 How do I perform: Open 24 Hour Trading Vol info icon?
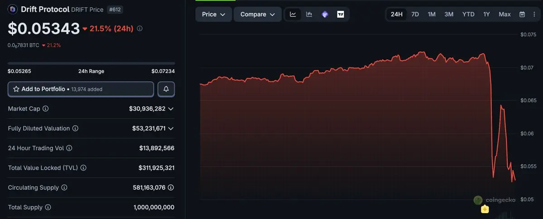point(69,148)
